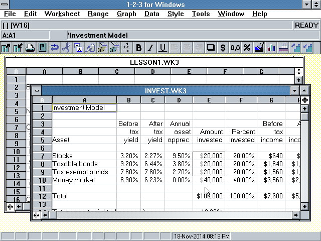Image resolution: width=321 pixels, height=241 pixels.
Task: Go to previous worksheet with down-stairs icon
Action: click(307, 48)
